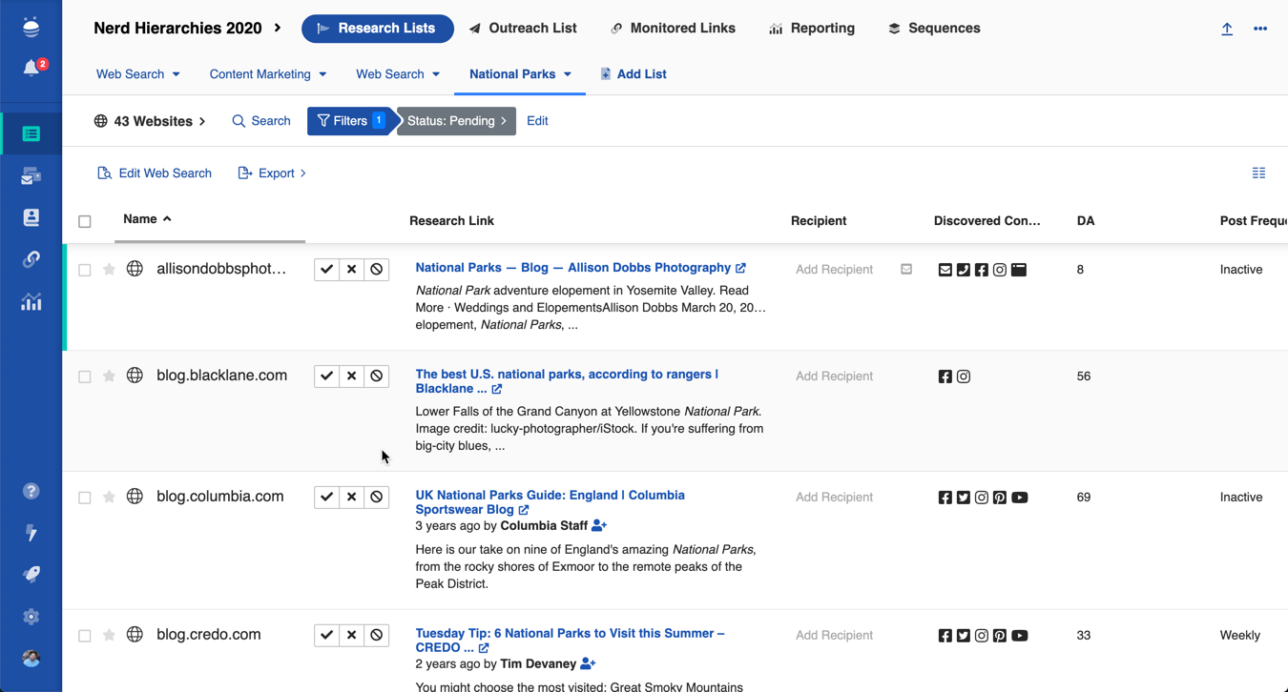Open the Reporting tab
Screen dimensions: 1288x692
[812, 29]
